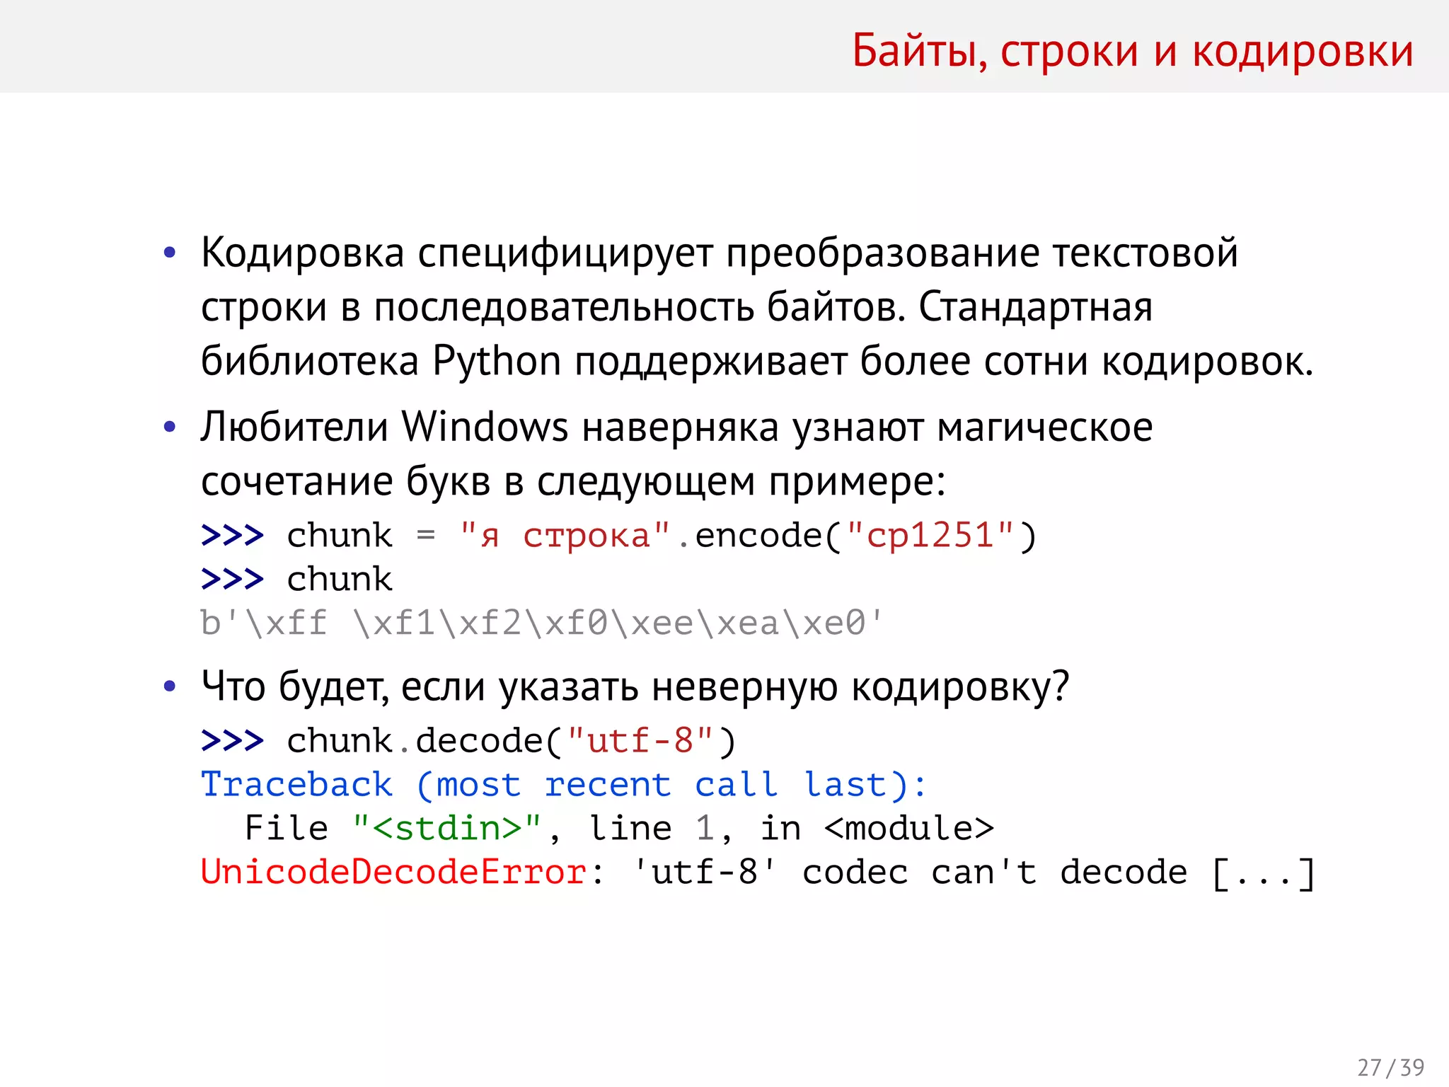Click the red 'UnicodeDecodeError' text
The image size is (1449, 1087).
coord(394,872)
